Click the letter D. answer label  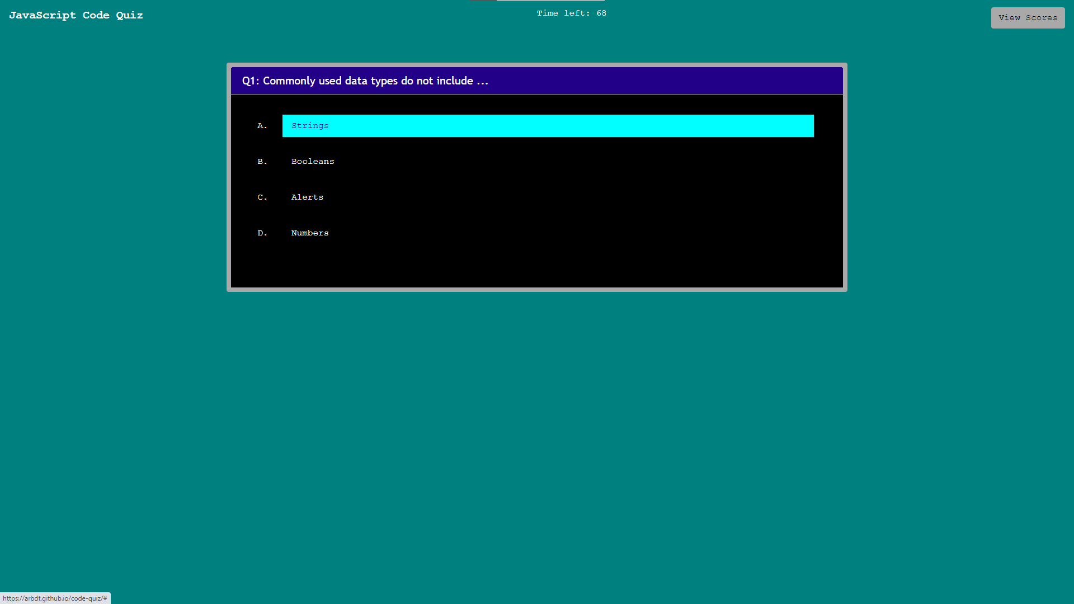[x=262, y=233]
